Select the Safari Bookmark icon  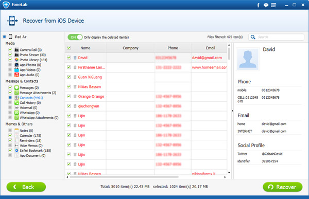click(x=17, y=150)
